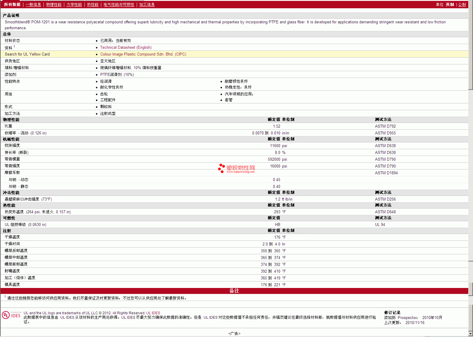Click 注射成型 processing method
The height and width of the screenshot is (337, 473).
coord(108,114)
